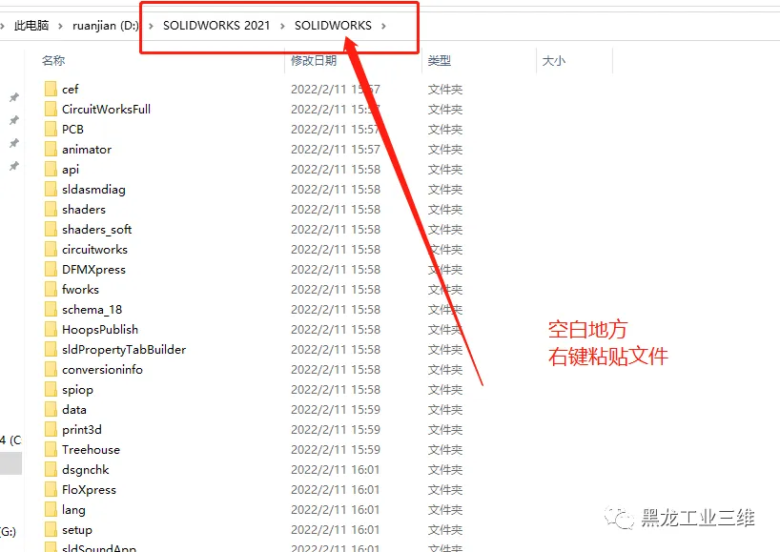Select the print3d folder icon
The image size is (780, 552).
(51, 429)
